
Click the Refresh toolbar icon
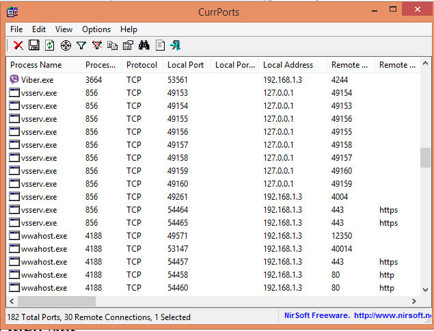coord(49,45)
